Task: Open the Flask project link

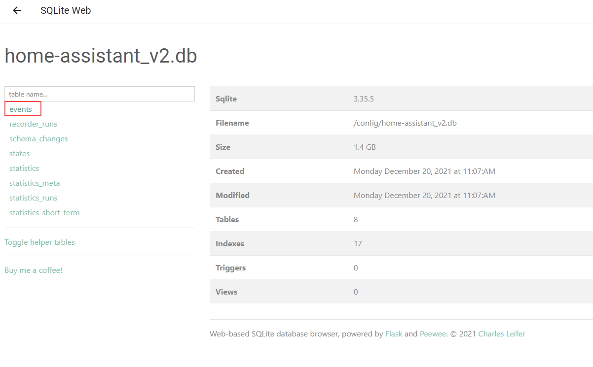Action: (x=394, y=334)
